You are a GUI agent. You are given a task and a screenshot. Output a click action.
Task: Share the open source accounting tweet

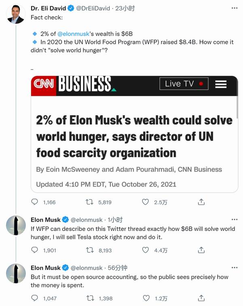pos(201,298)
